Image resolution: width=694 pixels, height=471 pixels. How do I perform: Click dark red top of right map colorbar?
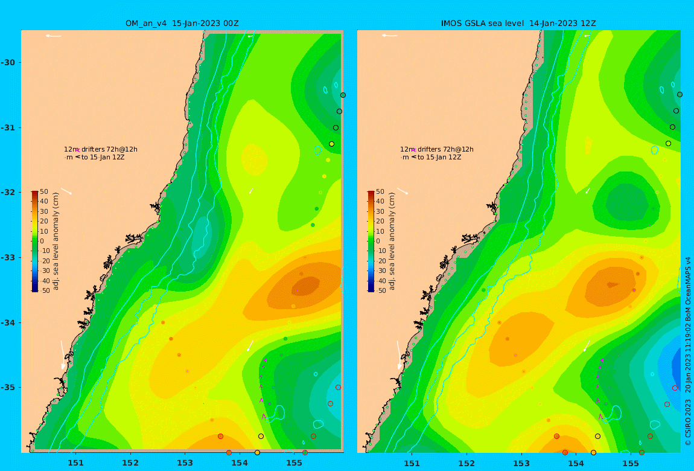[x=371, y=193]
